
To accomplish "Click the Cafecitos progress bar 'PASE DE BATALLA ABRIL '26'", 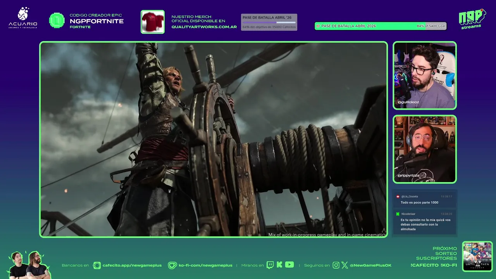I will 269,22.
